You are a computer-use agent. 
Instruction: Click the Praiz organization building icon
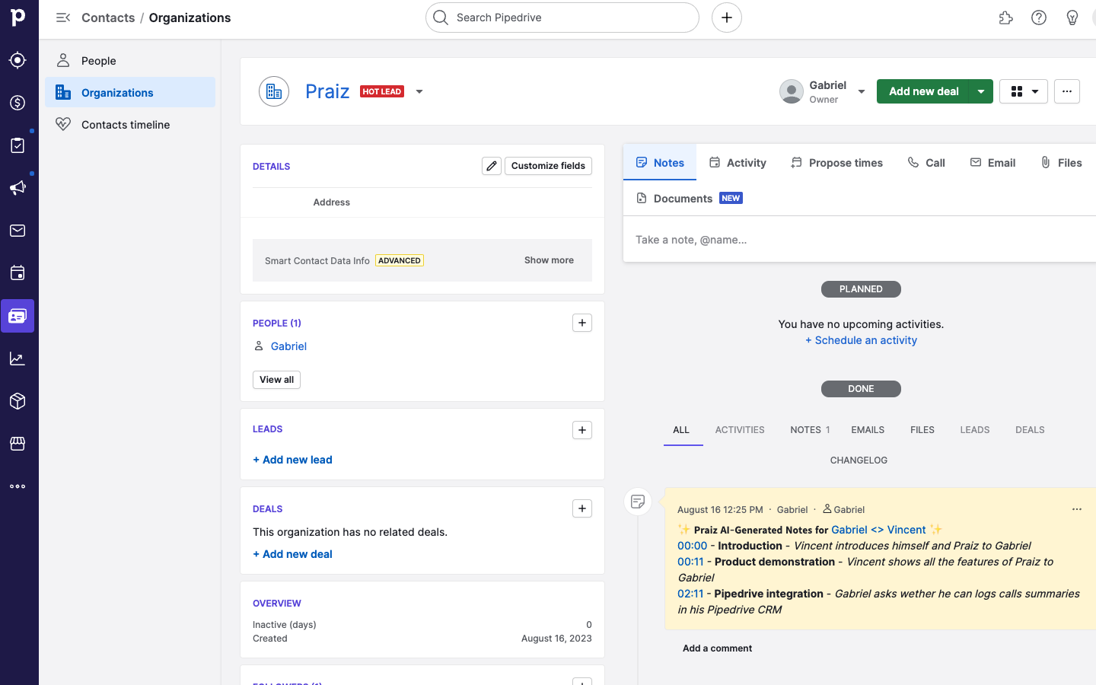(x=274, y=91)
